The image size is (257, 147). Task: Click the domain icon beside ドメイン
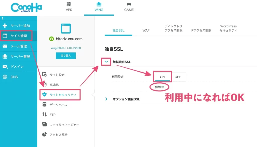[x=5, y=67]
